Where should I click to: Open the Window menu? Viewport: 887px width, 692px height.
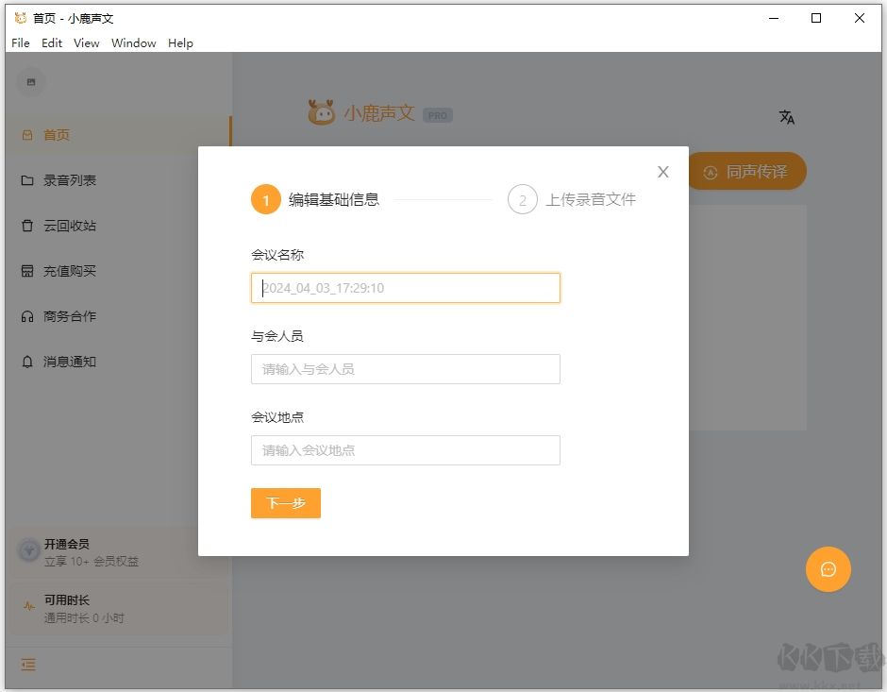pos(133,42)
